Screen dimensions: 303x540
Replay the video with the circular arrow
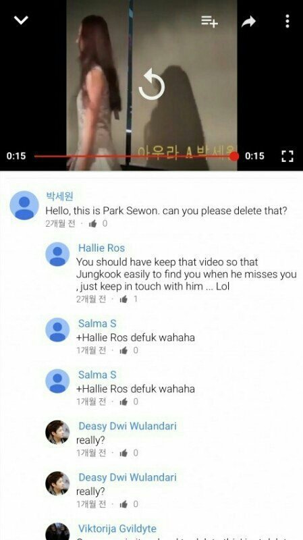pos(151,85)
